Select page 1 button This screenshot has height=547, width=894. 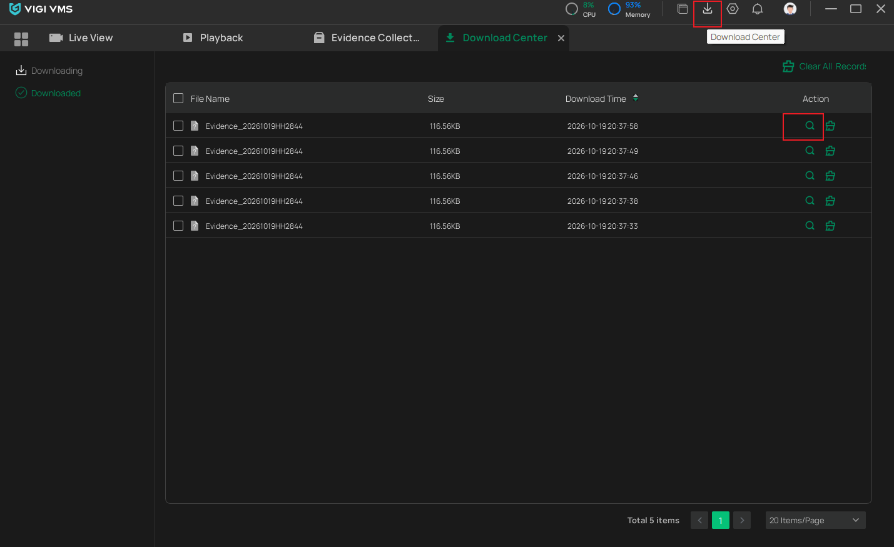point(721,520)
